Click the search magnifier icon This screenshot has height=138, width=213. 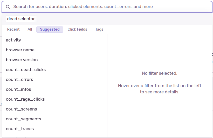coord(8,7)
